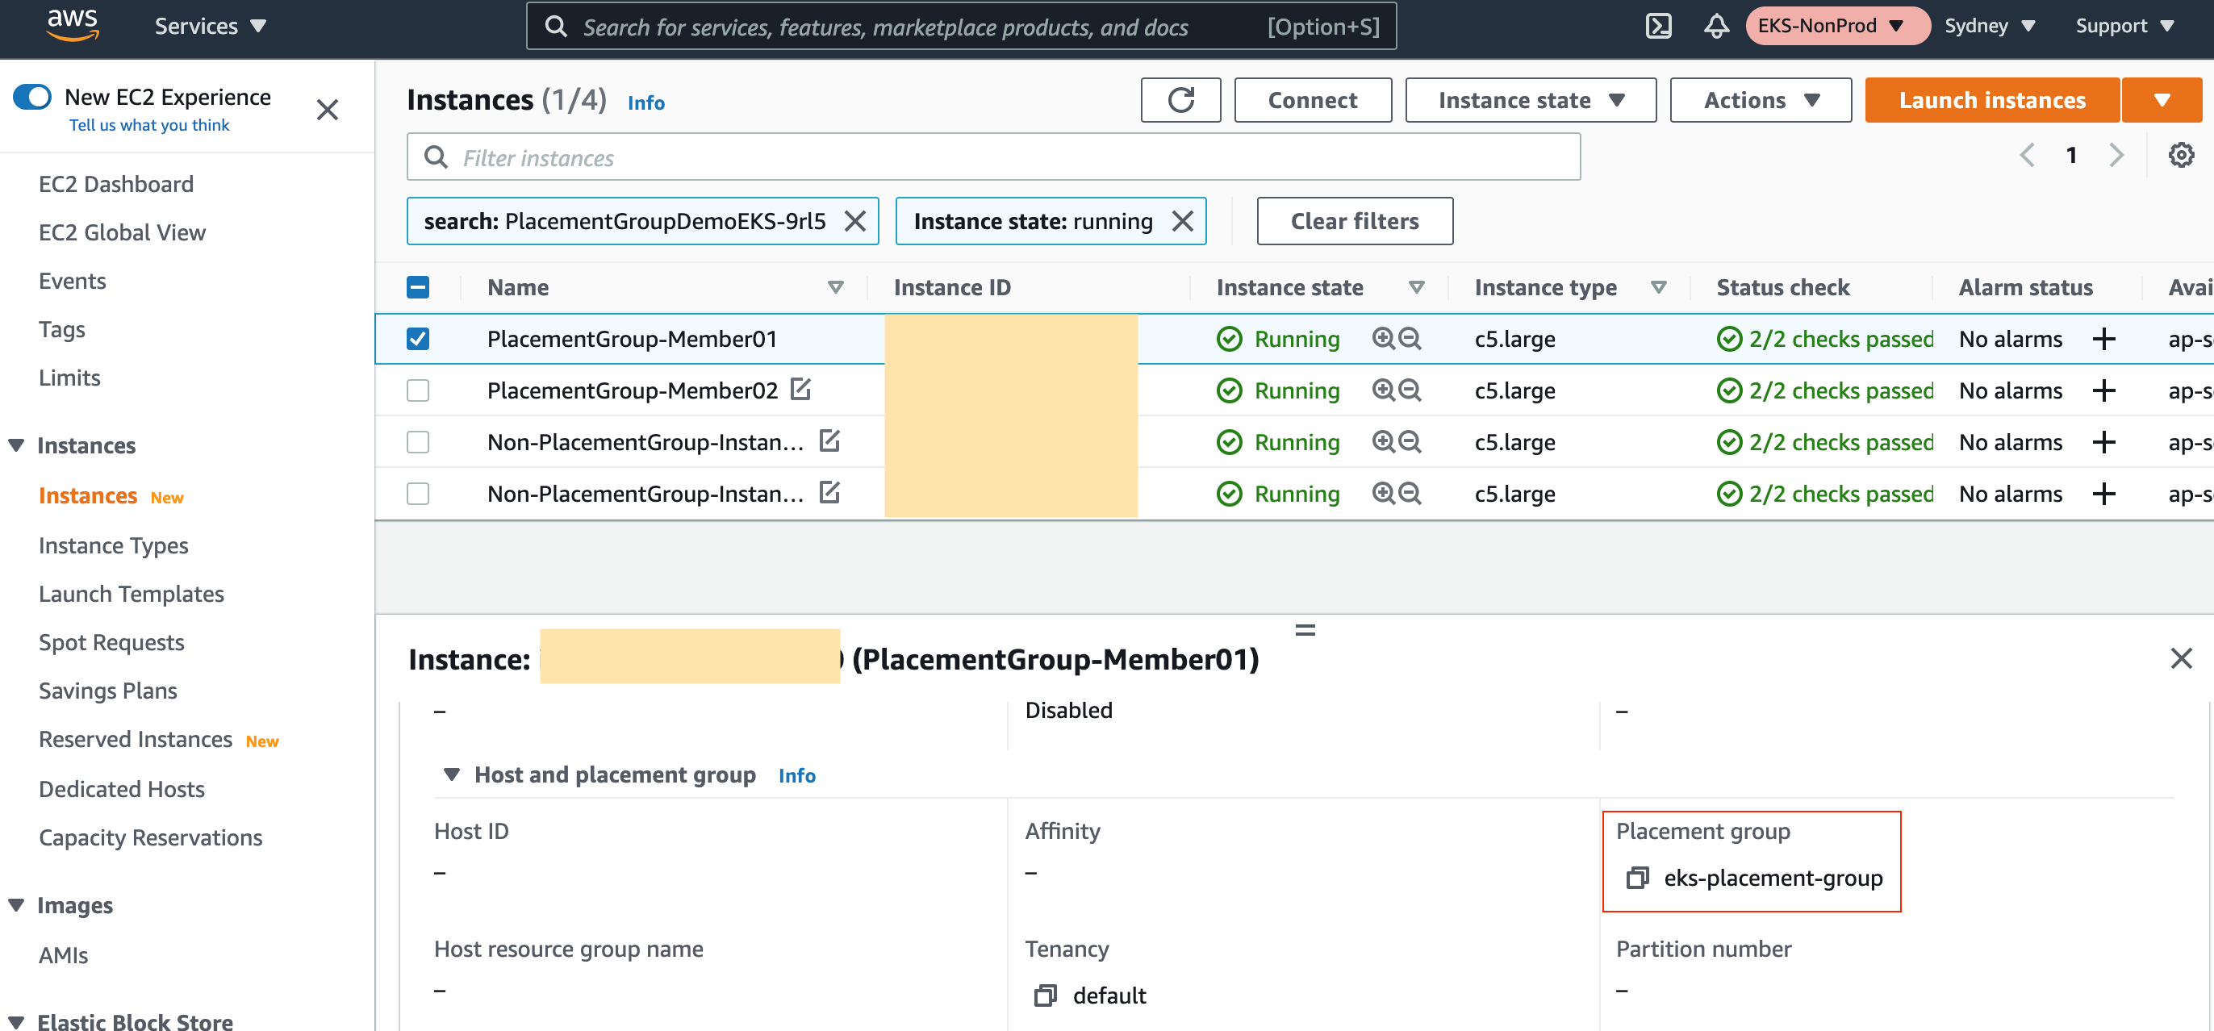This screenshot has width=2214, height=1031.
Task: Zoom in filter icon for PlacementGroup-Member02 state
Action: tap(1383, 390)
